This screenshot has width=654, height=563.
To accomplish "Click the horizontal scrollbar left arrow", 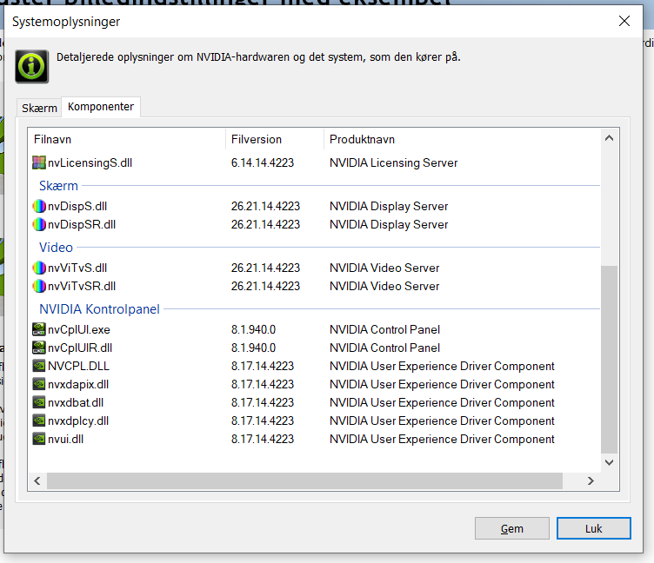I will (37, 481).
